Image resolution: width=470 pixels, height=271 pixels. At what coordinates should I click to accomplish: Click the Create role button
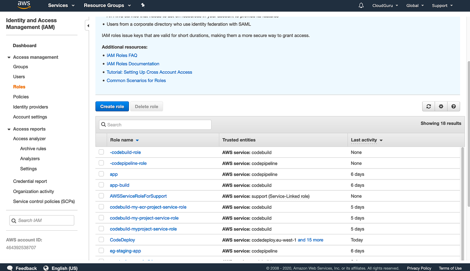point(112,106)
